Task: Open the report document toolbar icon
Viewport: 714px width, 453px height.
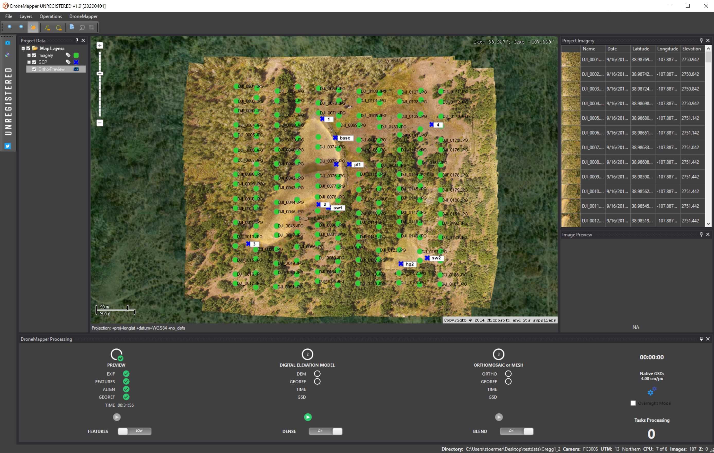Action: pyautogui.click(x=72, y=27)
